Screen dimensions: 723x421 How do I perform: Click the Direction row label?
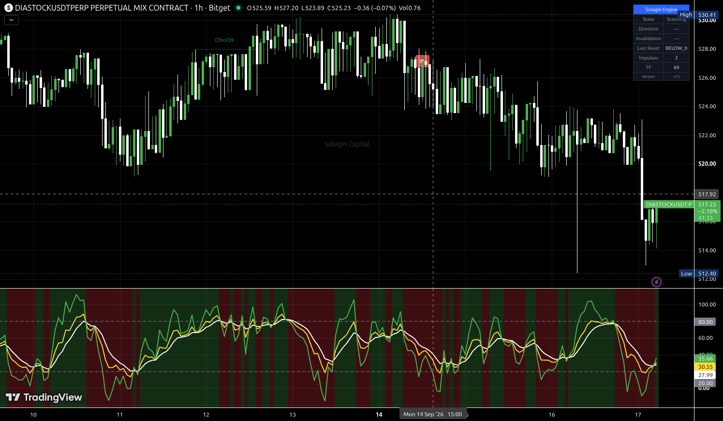[x=648, y=29]
